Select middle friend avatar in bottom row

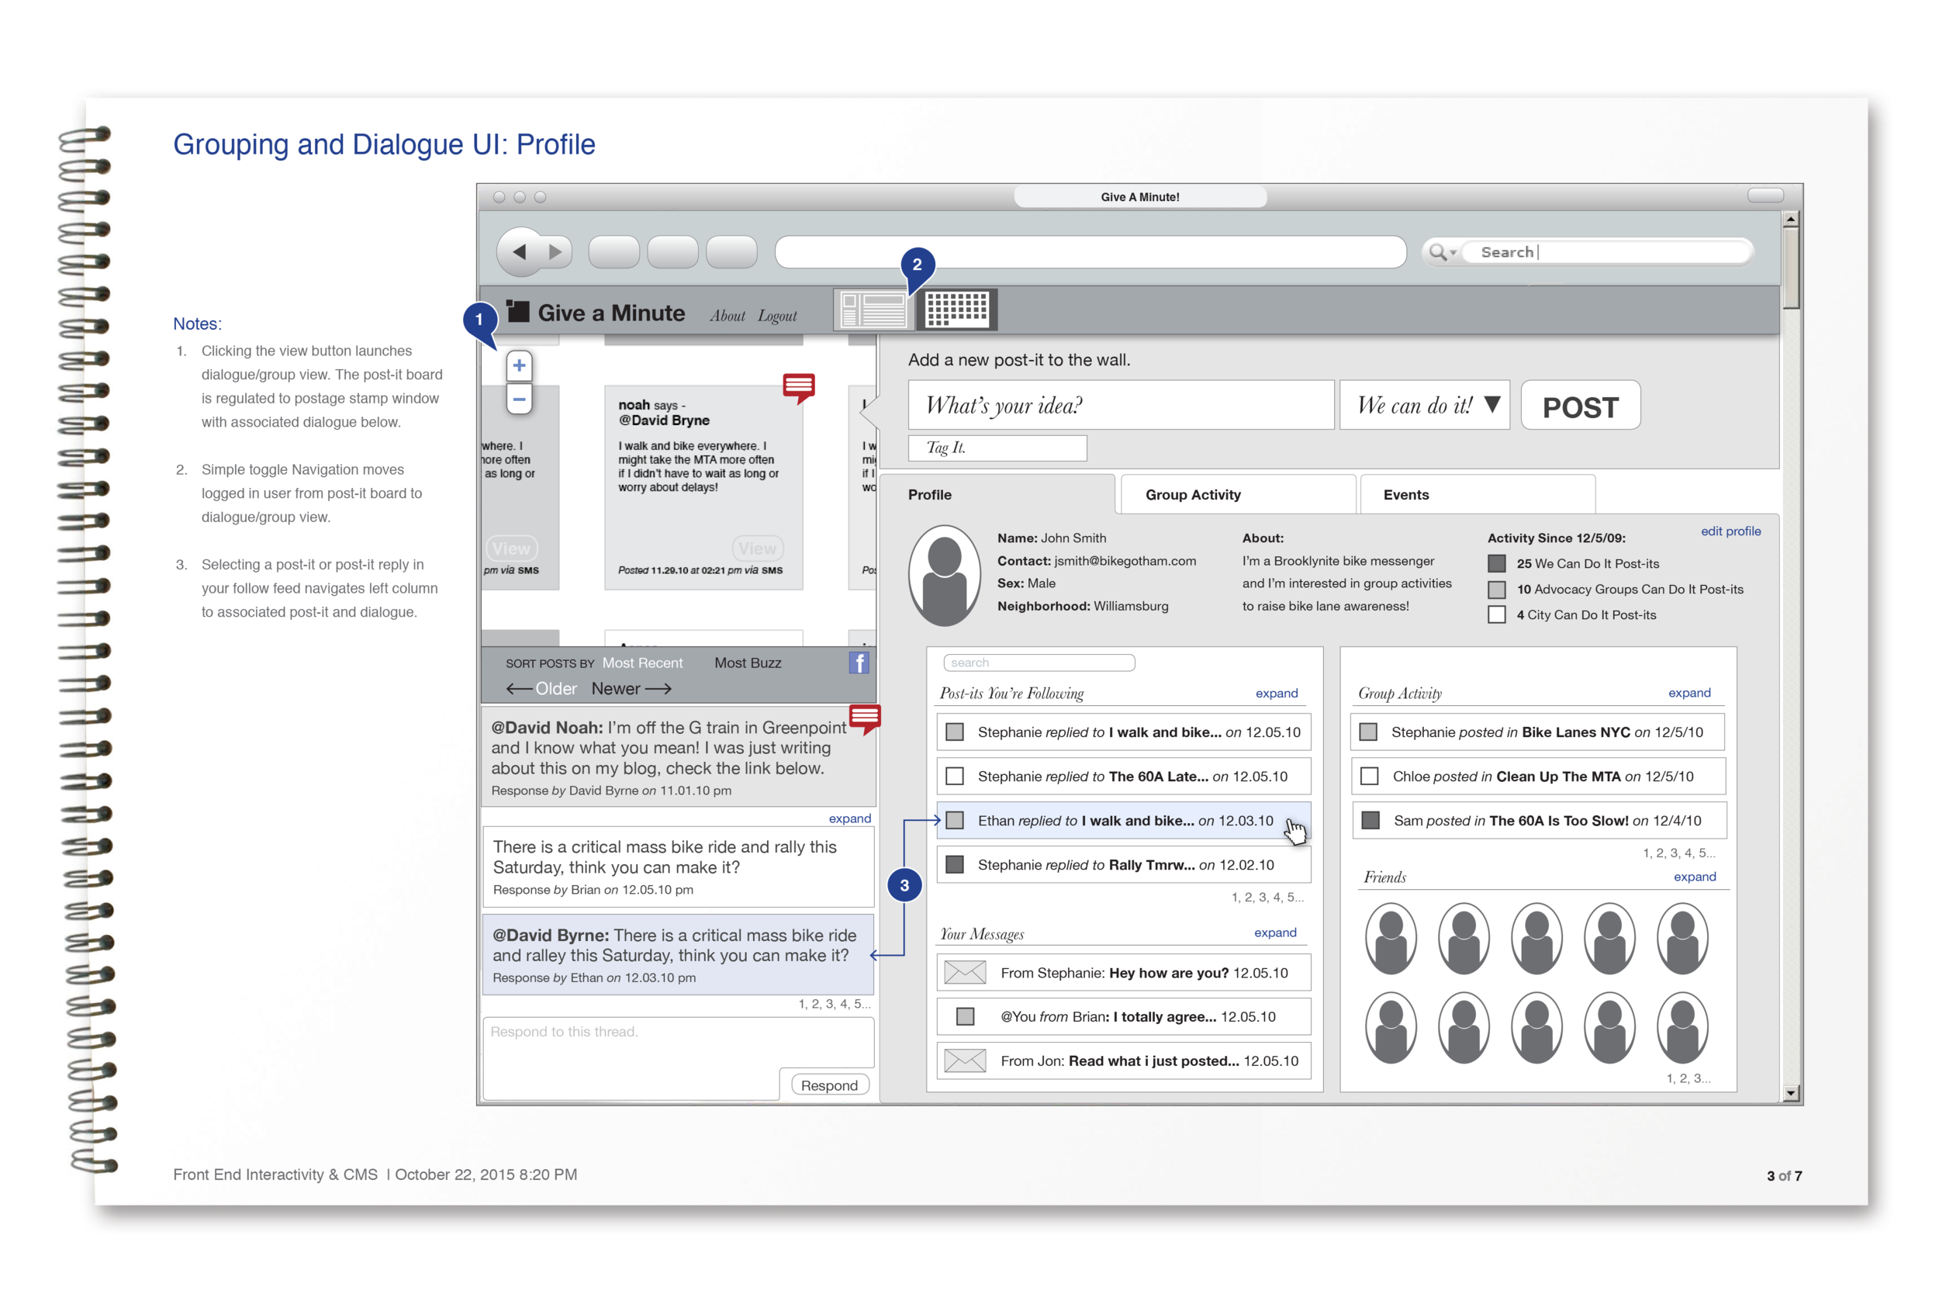pos(1536,1028)
